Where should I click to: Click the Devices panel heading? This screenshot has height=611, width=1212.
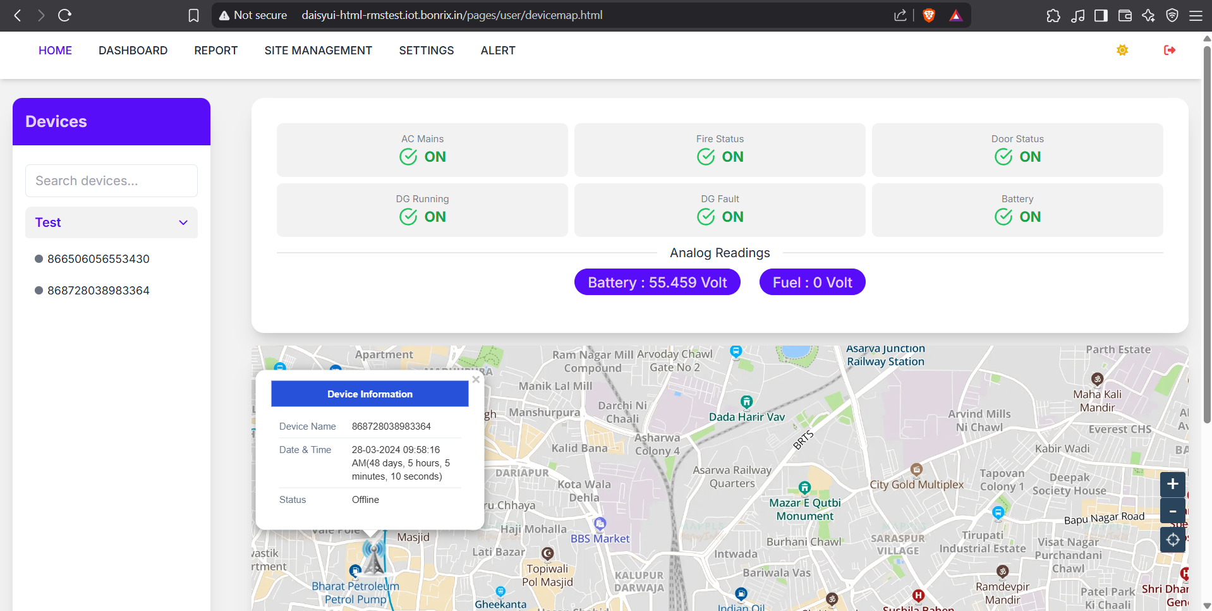tap(56, 121)
